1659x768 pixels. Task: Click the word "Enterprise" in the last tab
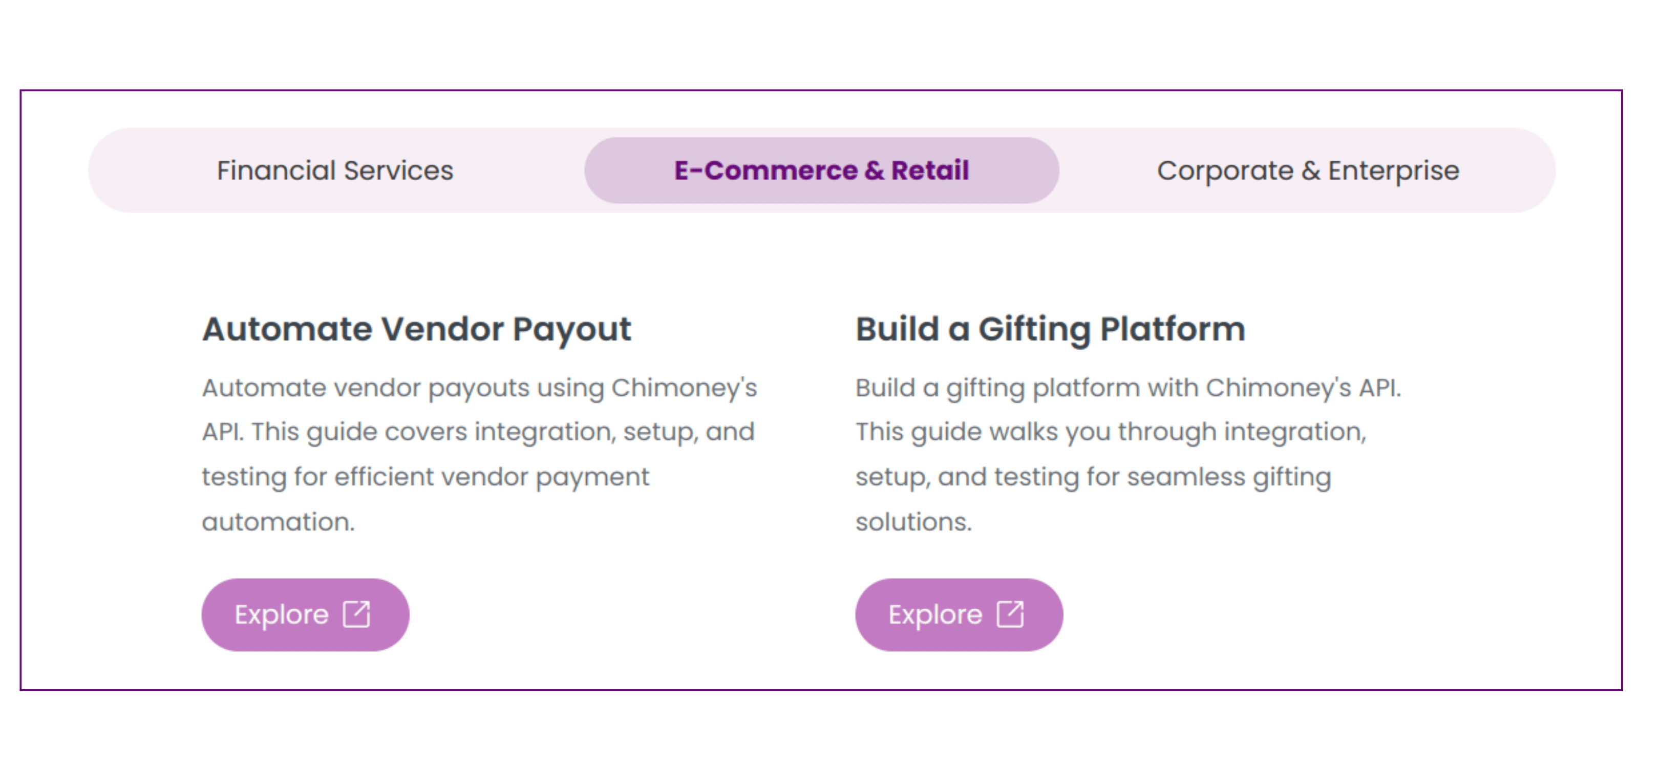pos(1394,171)
